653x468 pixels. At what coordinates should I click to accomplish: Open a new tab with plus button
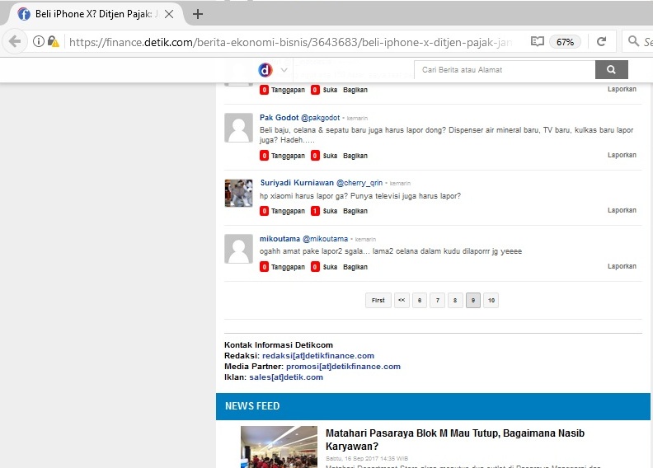pos(198,14)
